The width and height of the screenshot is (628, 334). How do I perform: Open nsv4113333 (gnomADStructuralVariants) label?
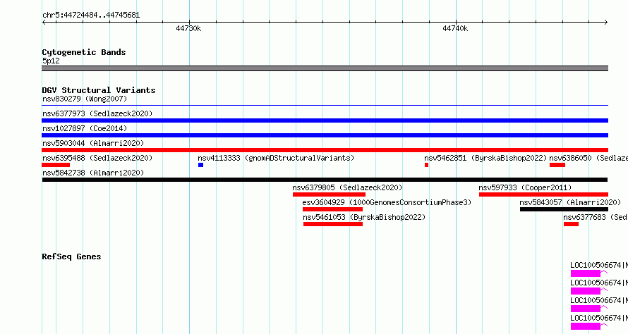coord(276,158)
